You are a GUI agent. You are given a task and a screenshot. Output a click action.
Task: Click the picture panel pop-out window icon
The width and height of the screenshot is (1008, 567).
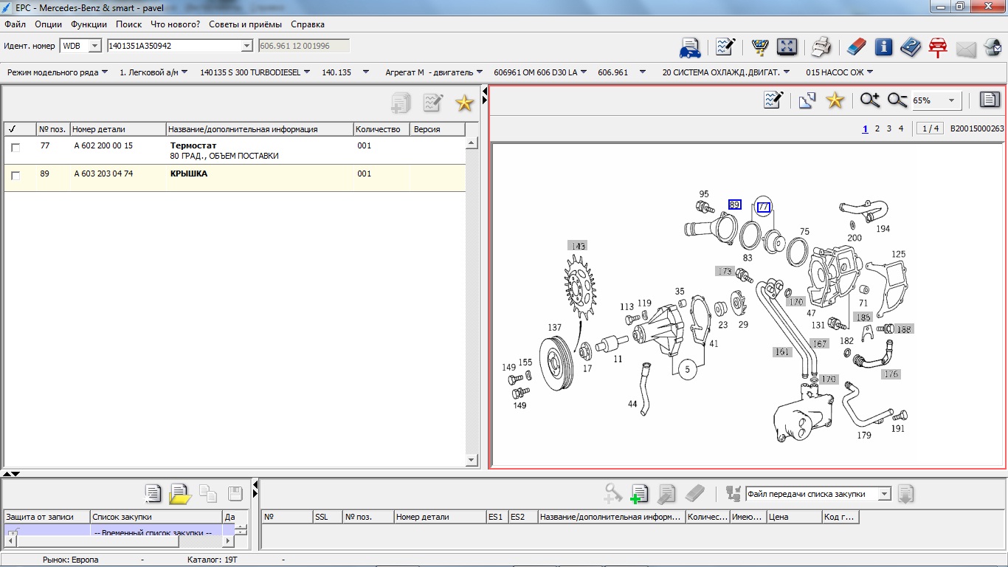pos(807,100)
